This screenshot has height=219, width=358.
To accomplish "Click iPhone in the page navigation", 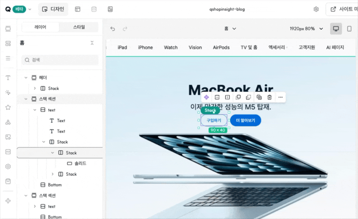I will 145,48.
